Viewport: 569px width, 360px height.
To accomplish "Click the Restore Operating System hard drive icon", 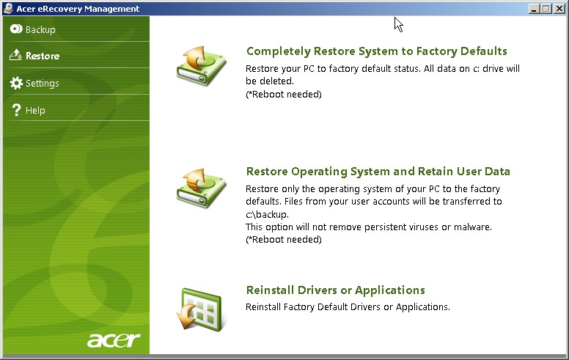I will (x=202, y=188).
